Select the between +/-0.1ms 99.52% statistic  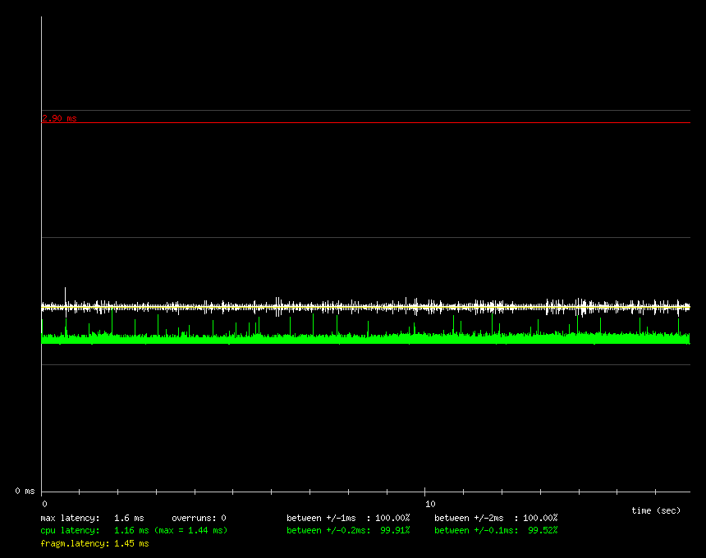[496, 530]
